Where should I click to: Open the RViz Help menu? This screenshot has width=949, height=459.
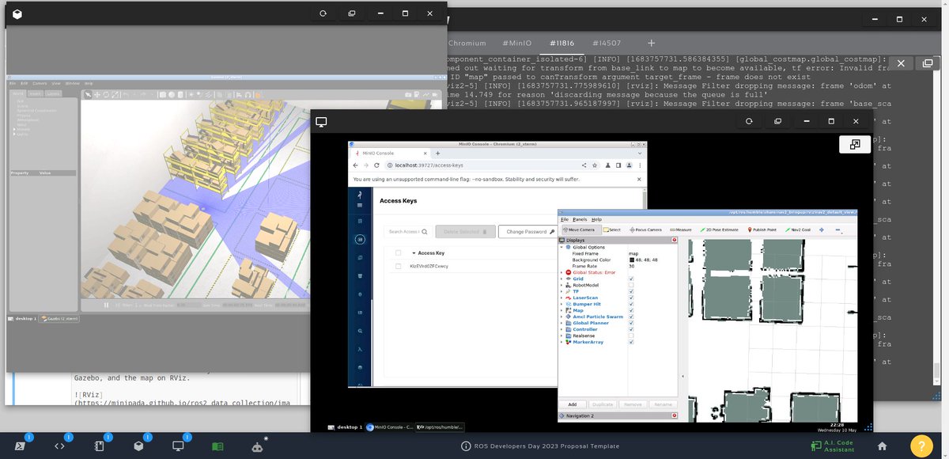coord(596,219)
